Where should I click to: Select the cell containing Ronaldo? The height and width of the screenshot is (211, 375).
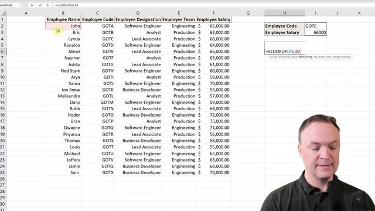pyautogui.click(x=63, y=45)
